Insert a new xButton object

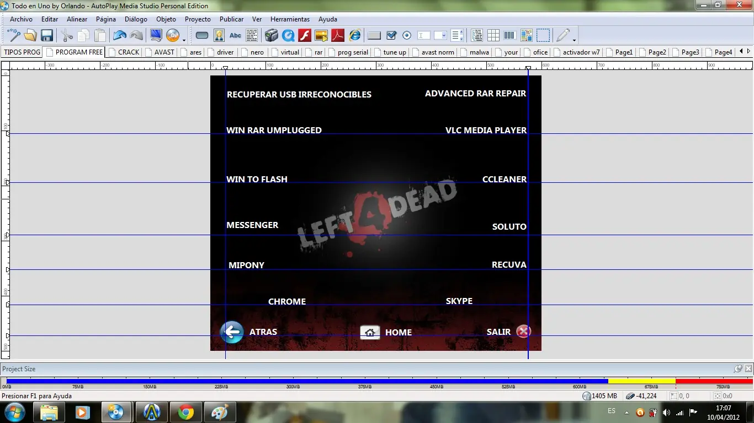point(374,36)
